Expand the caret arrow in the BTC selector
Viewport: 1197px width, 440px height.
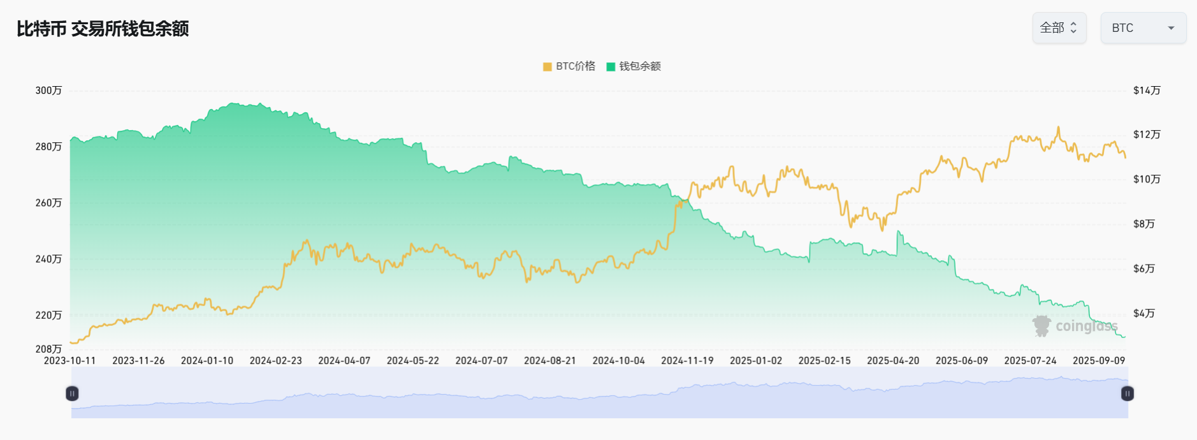click(x=1171, y=28)
